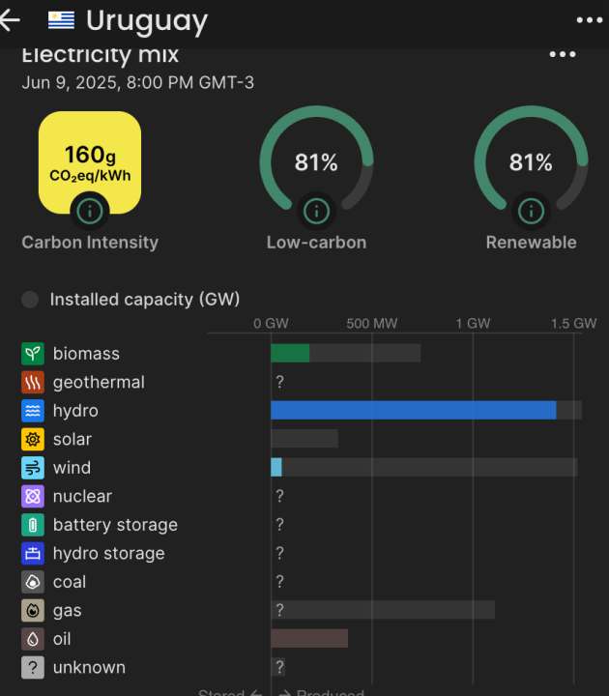This screenshot has width=609, height=696.
Task: Show info for Carbon Intensity
Action: point(90,209)
